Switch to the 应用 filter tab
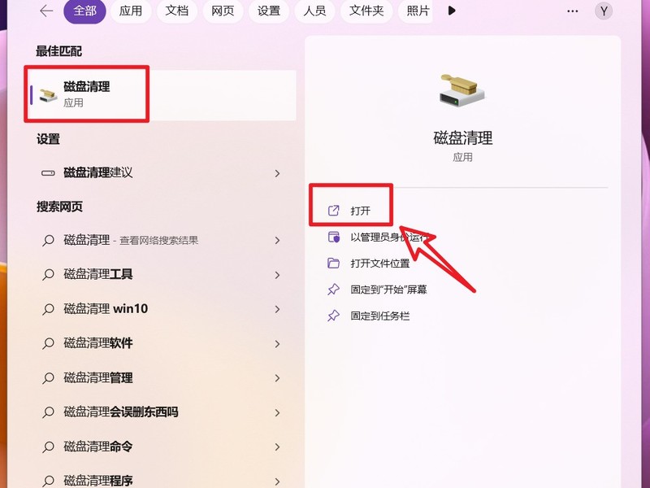Viewport: 650px width, 488px height. pos(131,11)
